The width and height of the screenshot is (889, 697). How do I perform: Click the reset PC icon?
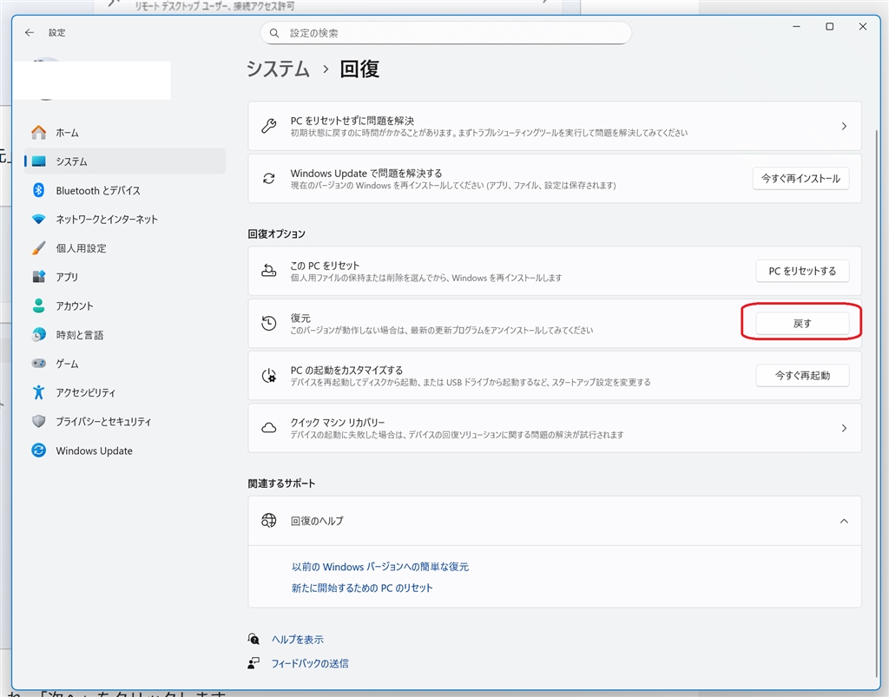tap(269, 271)
